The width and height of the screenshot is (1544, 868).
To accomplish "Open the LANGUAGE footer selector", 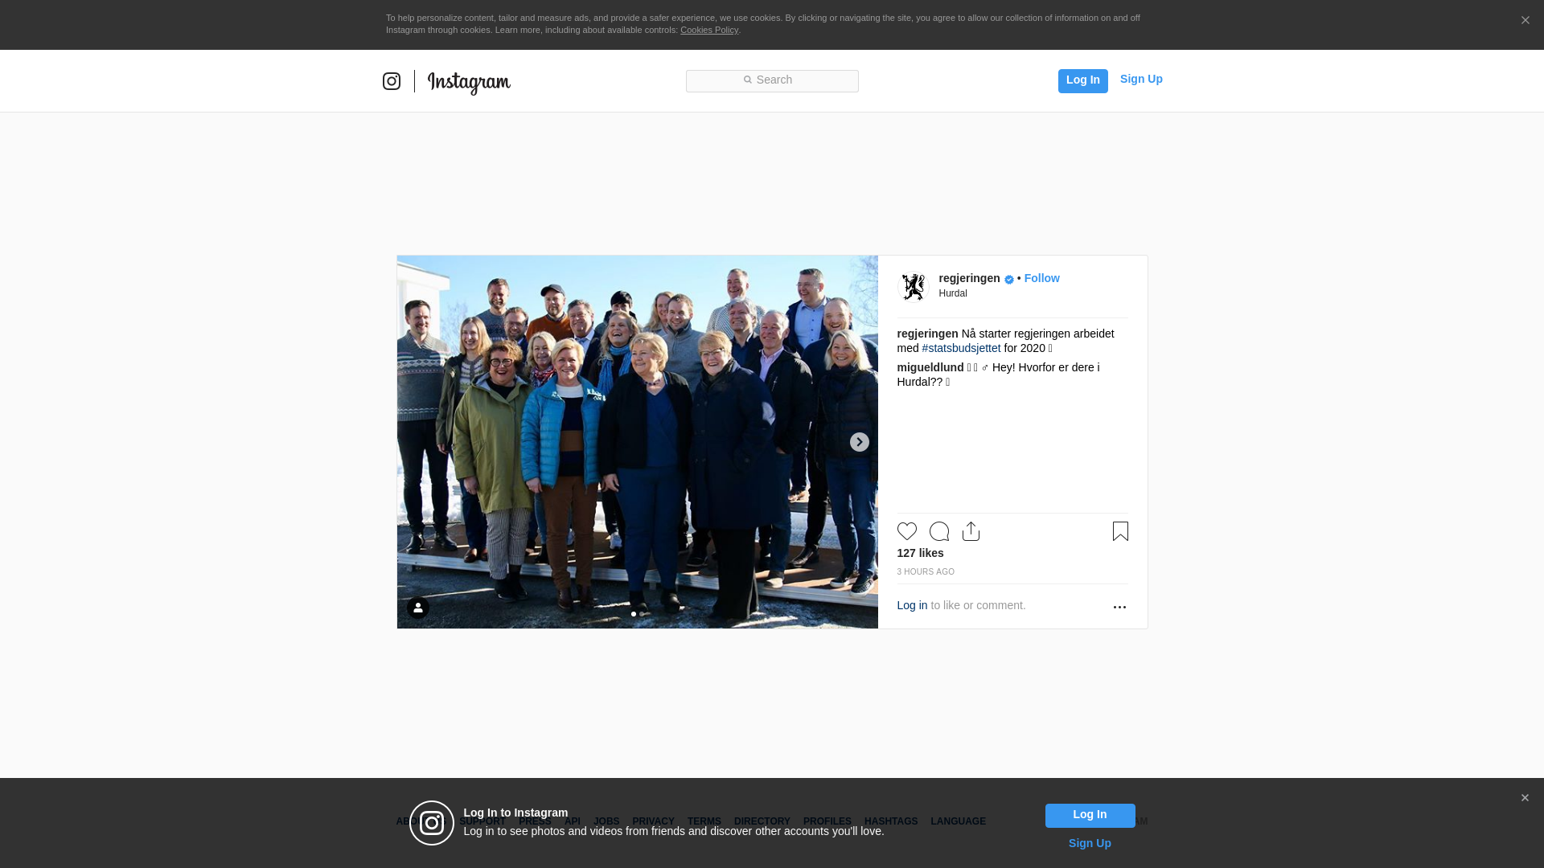I will tap(958, 821).
